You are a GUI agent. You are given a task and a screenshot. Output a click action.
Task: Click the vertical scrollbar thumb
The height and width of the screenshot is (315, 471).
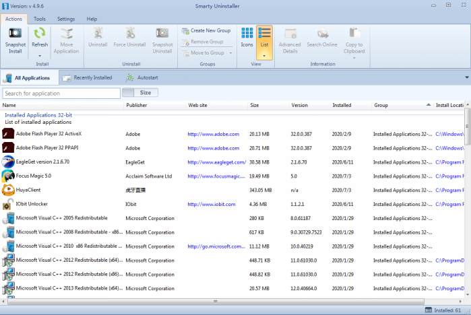coord(467,126)
